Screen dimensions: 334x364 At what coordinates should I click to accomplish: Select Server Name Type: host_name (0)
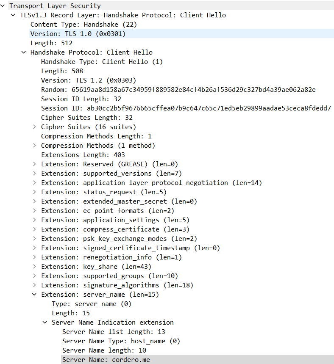coord(121,341)
